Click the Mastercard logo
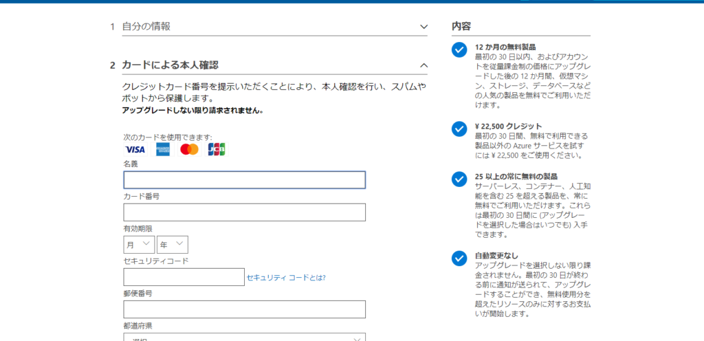Image resolution: width=704 pixels, height=341 pixels. click(190, 149)
